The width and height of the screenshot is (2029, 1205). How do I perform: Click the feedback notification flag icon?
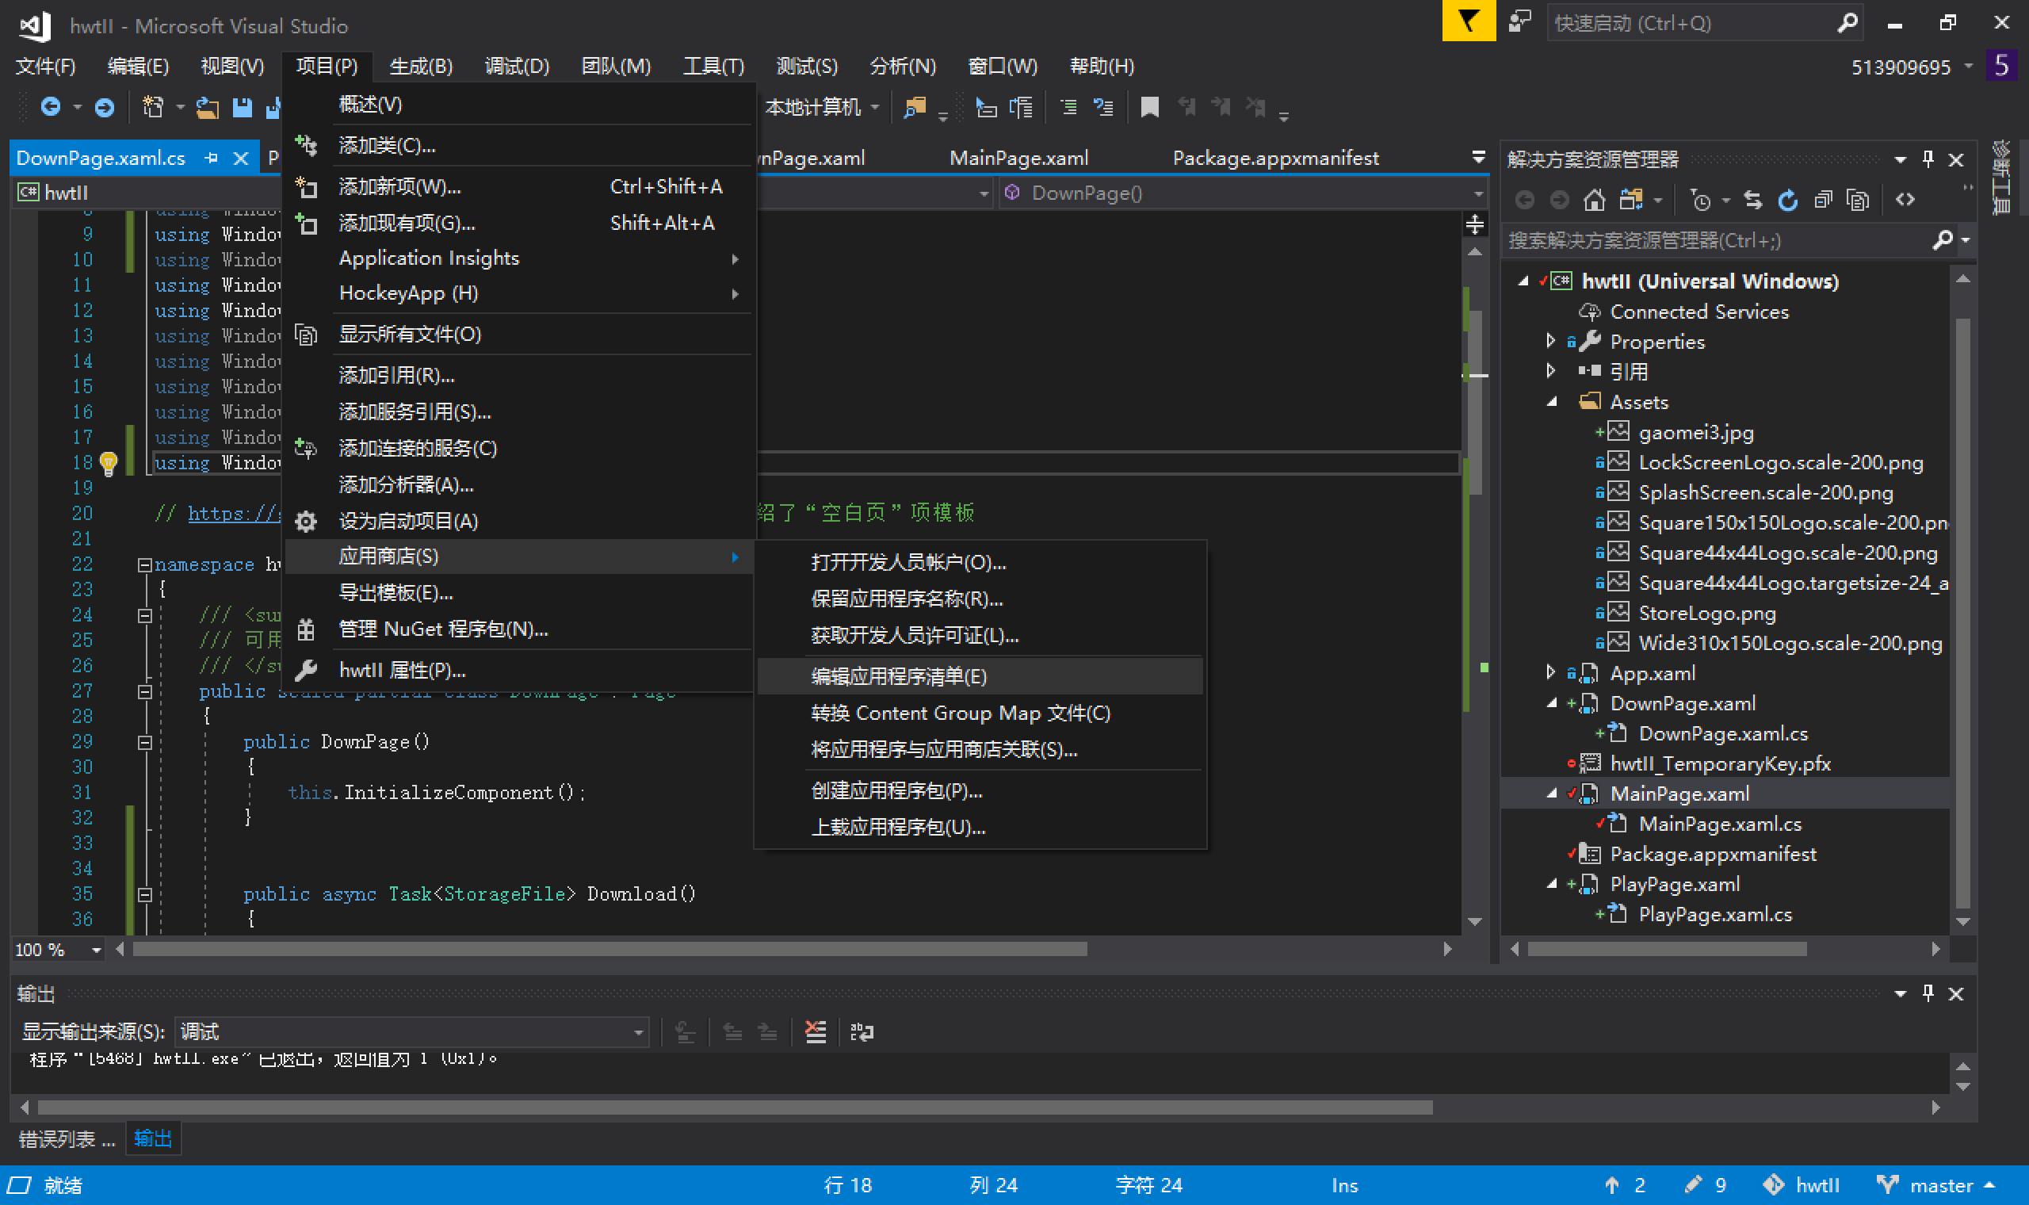coord(1468,21)
